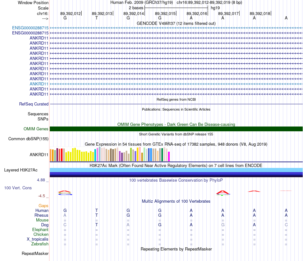Click the light-blue ENSG00000288715 transcript label
Viewport: 303px width, 261px height.
pos(30,28)
